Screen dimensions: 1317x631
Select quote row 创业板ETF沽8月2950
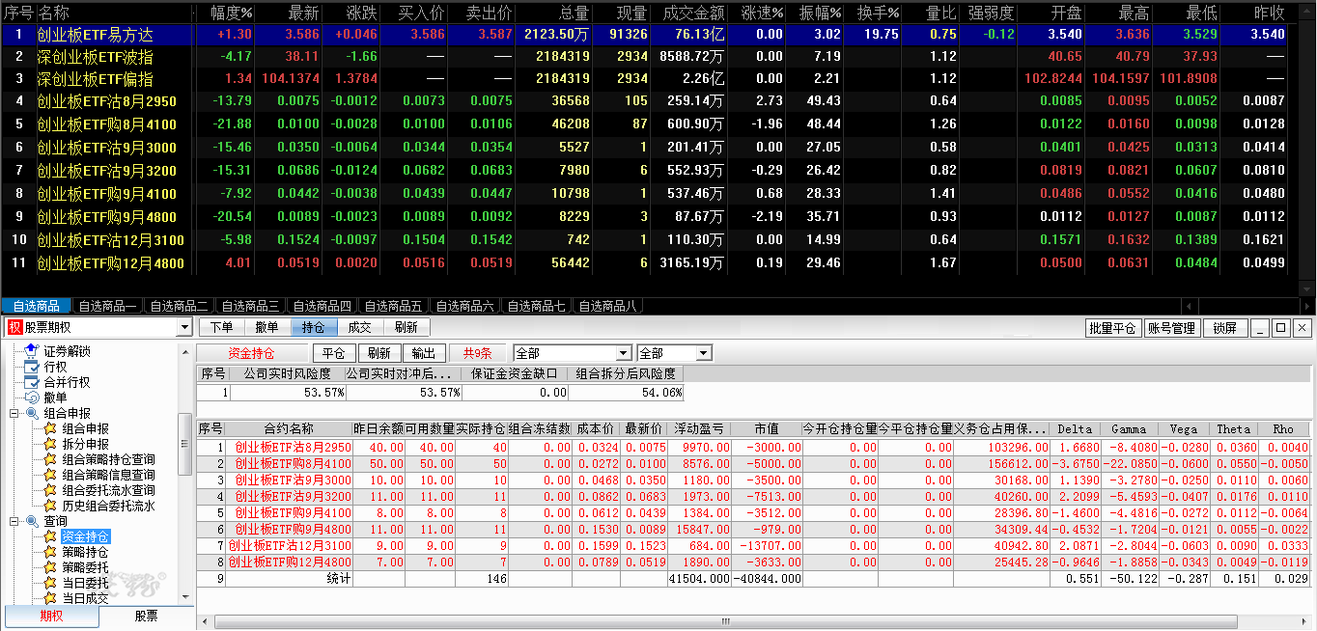pos(644,100)
